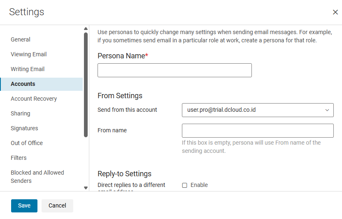Click the Persona Name text field
This screenshot has height=219, width=342.
[174, 70]
